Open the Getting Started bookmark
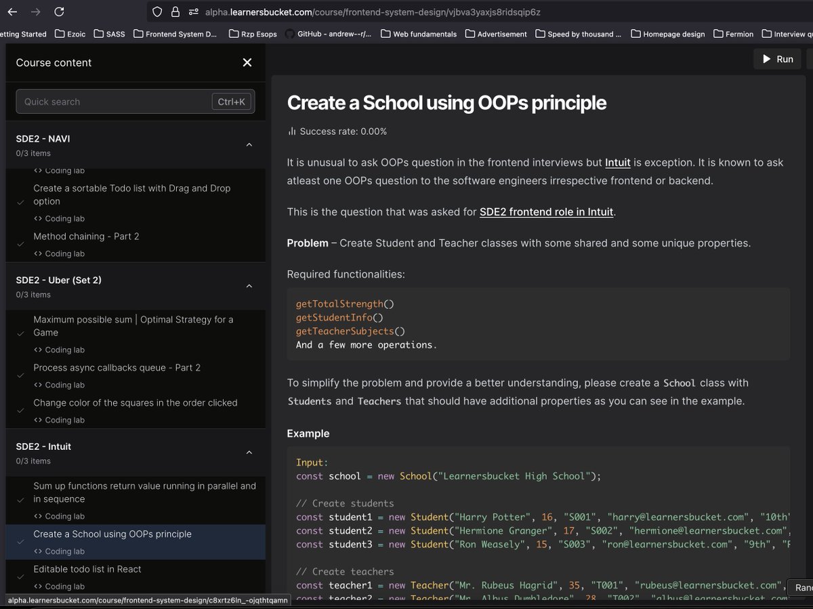The width and height of the screenshot is (813, 609). coord(24,34)
